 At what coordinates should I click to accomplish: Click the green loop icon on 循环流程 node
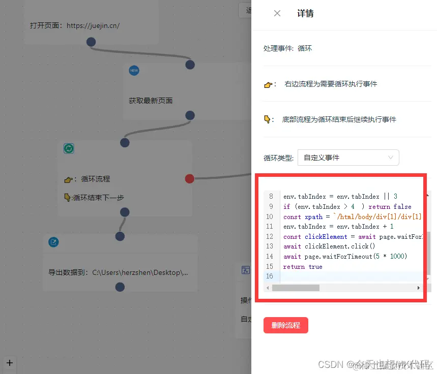click(69, 148)
